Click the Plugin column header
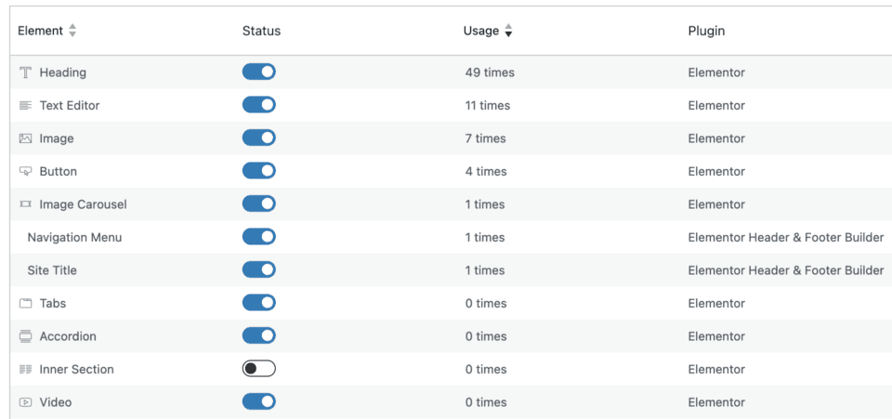This screenshot has width=892, height=419. [706, 31]
